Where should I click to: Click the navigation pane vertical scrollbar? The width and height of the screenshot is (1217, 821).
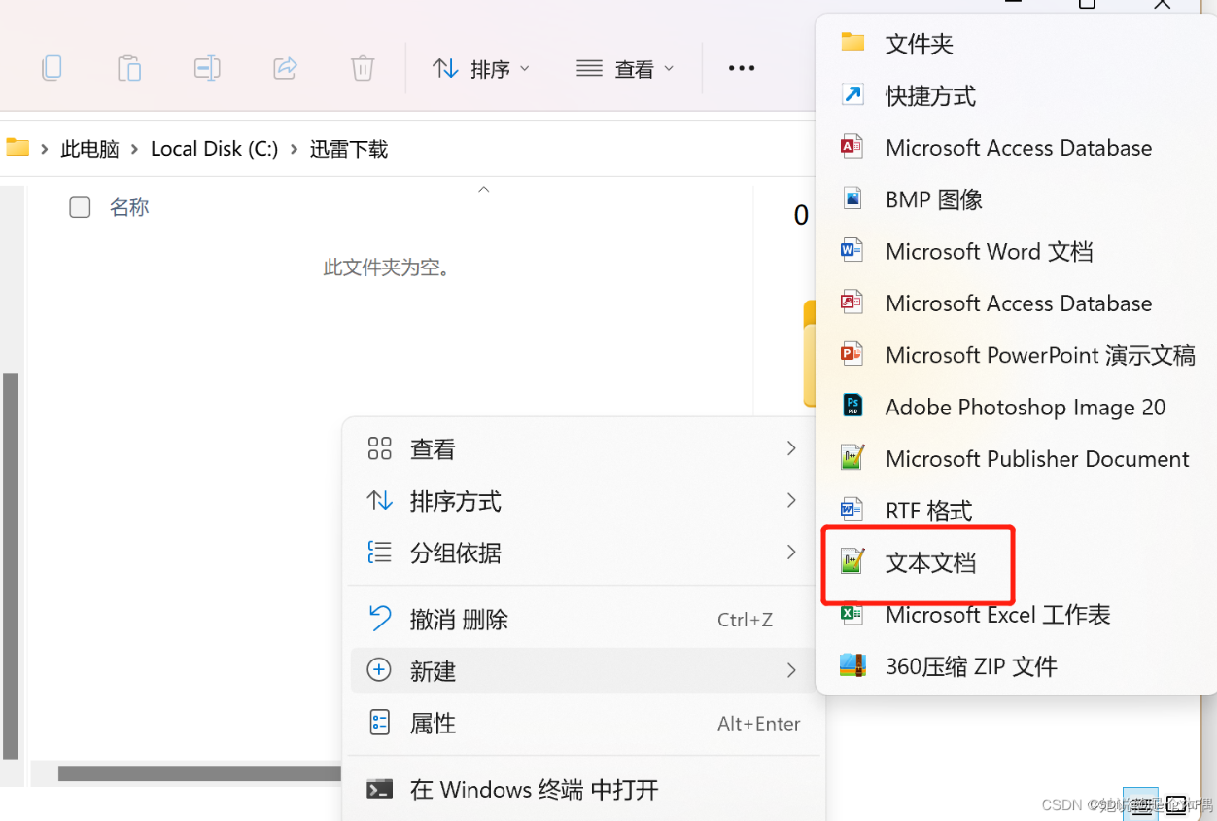pyautogui.click(x=11, y=564)
